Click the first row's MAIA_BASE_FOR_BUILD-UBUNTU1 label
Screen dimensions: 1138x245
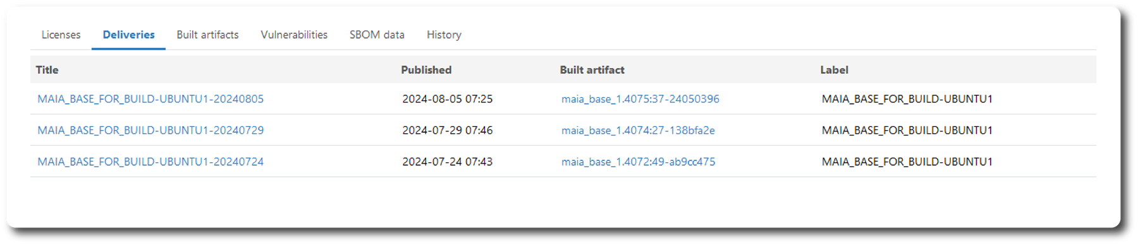[907, 99]
